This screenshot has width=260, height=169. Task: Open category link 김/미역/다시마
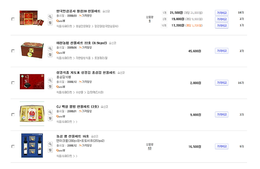point(95,92)
